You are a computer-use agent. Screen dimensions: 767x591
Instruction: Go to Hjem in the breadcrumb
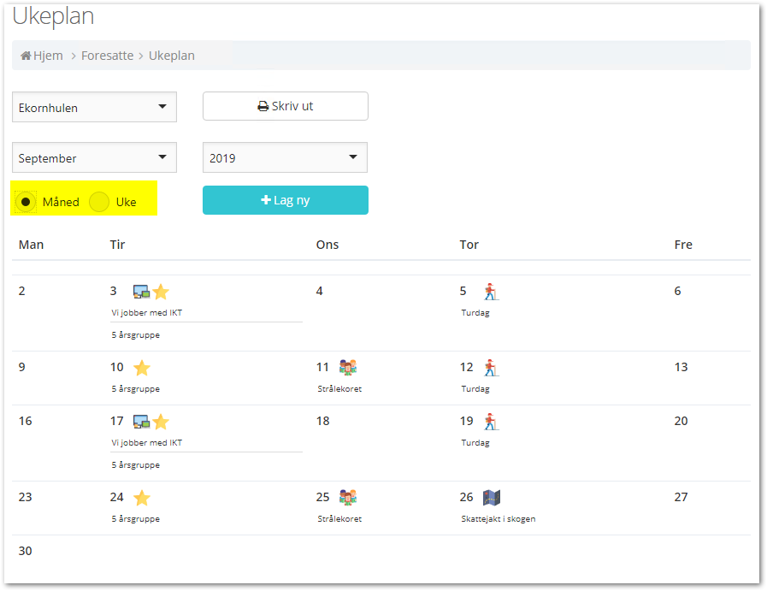(x=42, y=56)
